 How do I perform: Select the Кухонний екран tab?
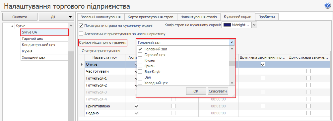pyautogui.click(x=238, y=17)
